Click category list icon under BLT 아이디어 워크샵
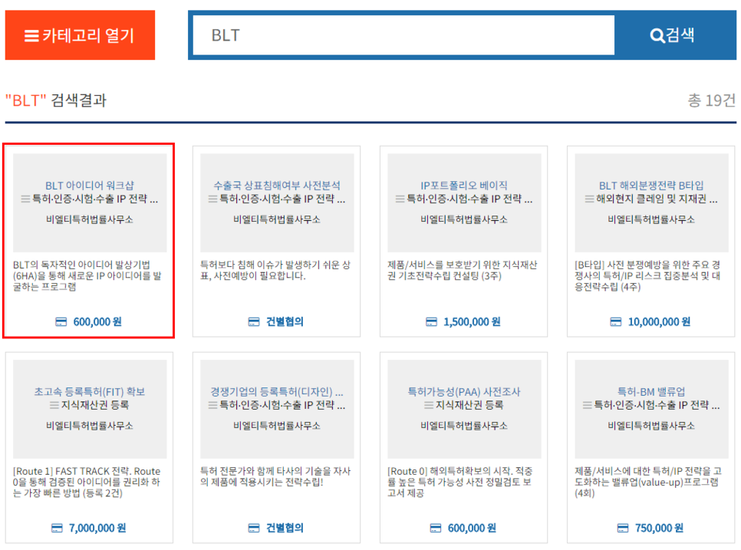The image size is (741, 550). (25, 199)
